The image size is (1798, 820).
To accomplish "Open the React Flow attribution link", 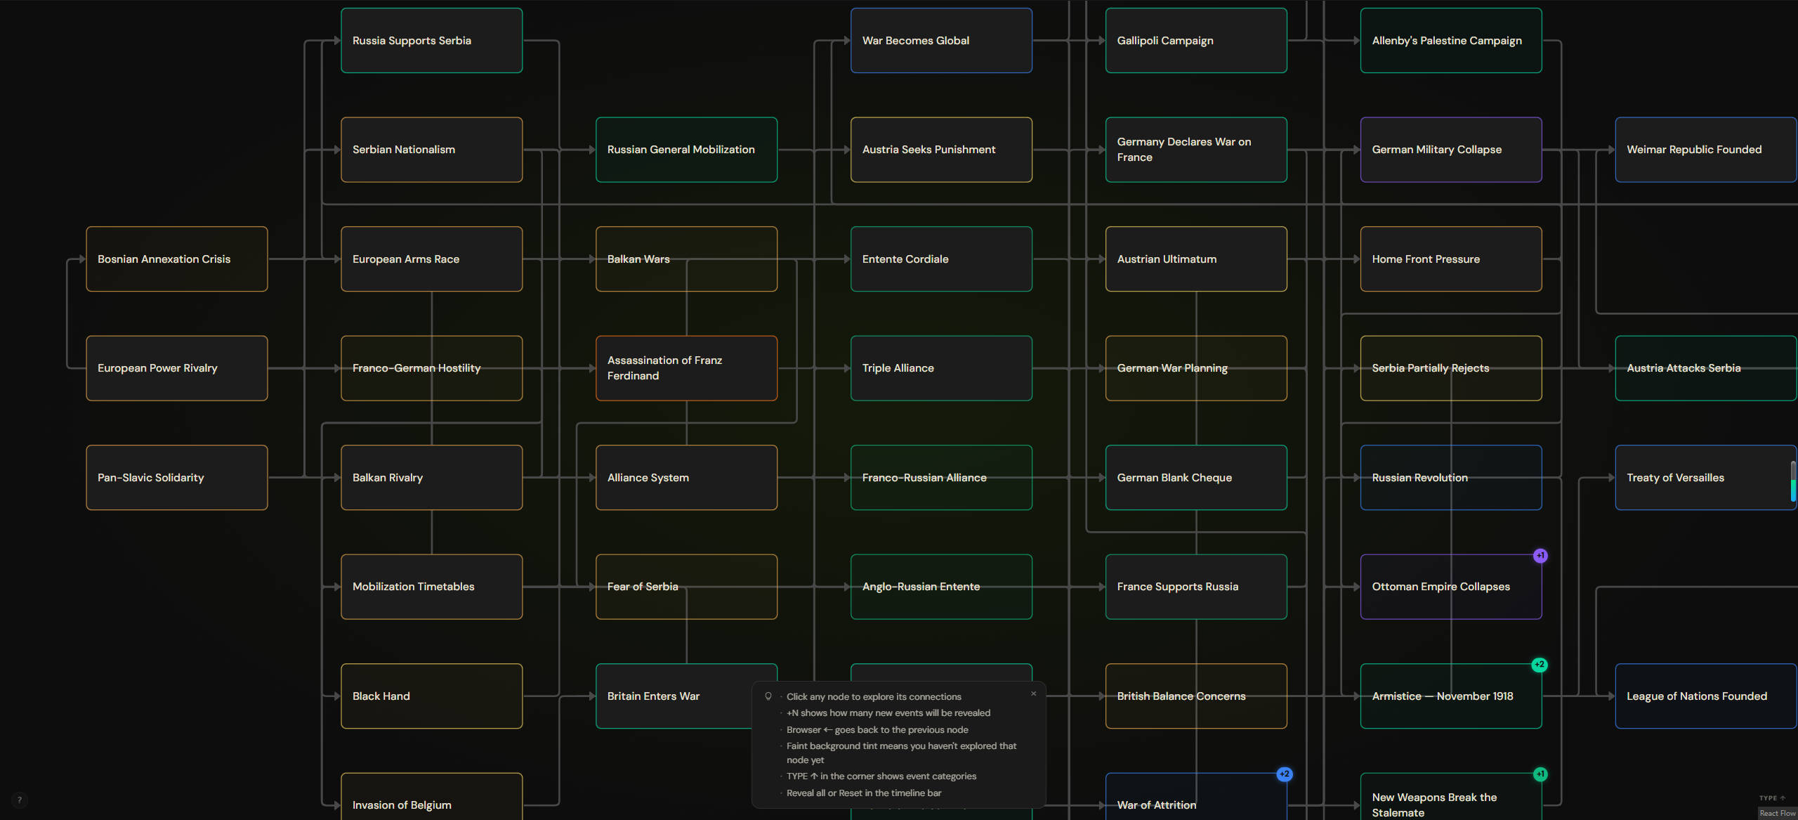I will [1778, 813].
